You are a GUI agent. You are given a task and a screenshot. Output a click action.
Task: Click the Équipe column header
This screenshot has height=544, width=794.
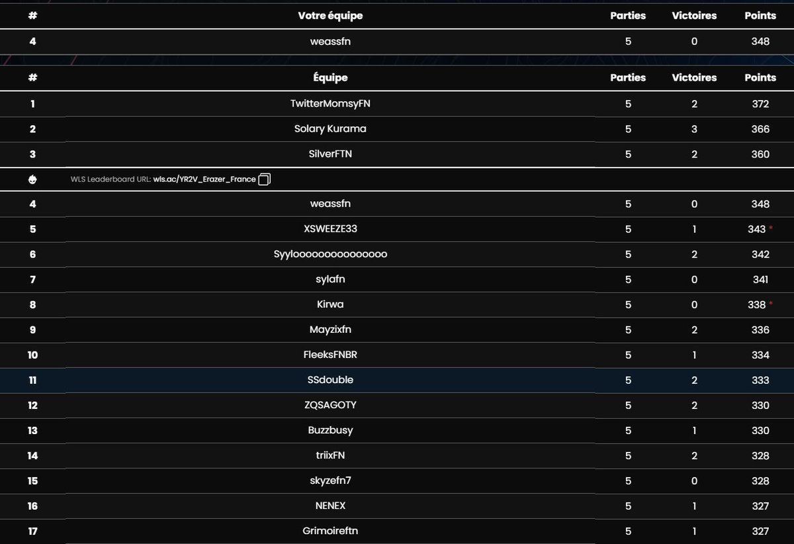click(330, 77)
